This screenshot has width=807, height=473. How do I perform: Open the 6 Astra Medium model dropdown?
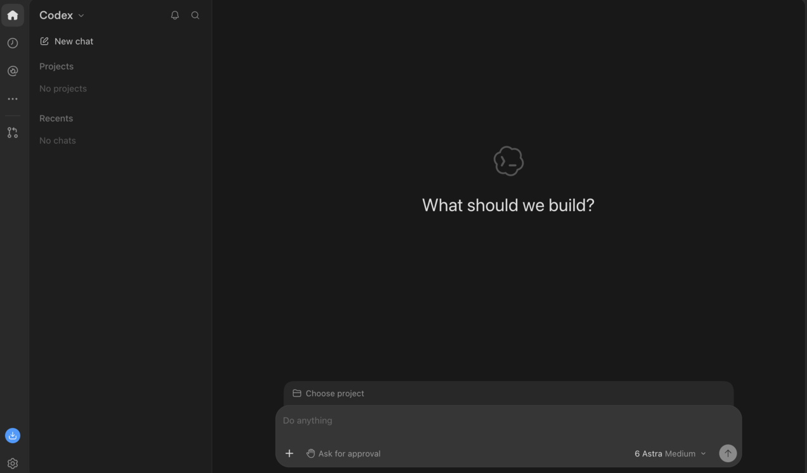coord(670,453)
